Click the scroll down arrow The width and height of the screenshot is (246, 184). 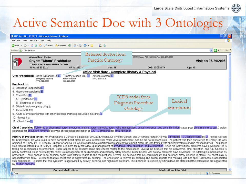click(x=230, y=169)
